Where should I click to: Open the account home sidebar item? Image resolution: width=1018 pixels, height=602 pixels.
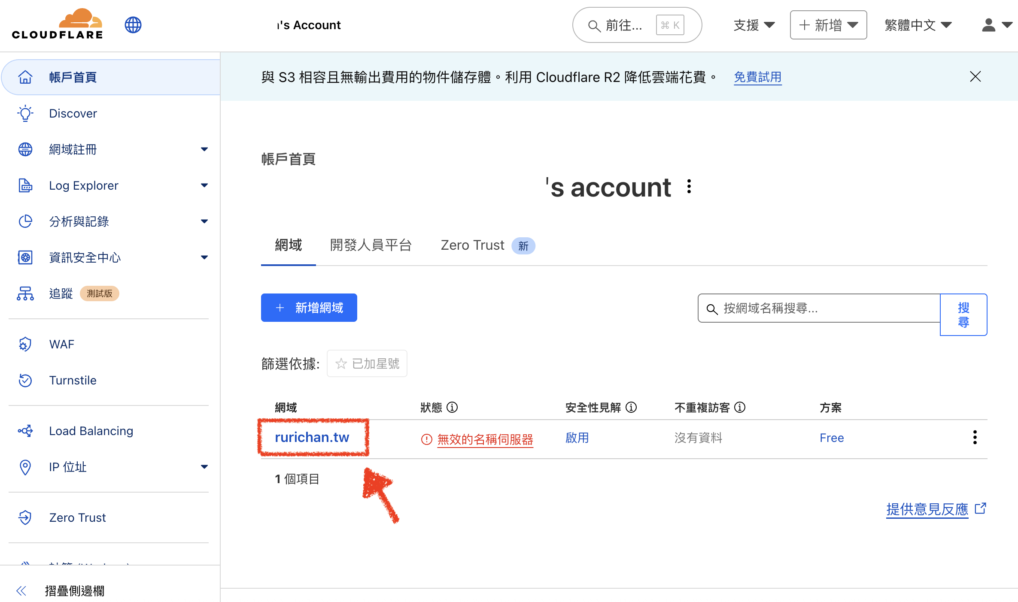(x=111, y=77)
